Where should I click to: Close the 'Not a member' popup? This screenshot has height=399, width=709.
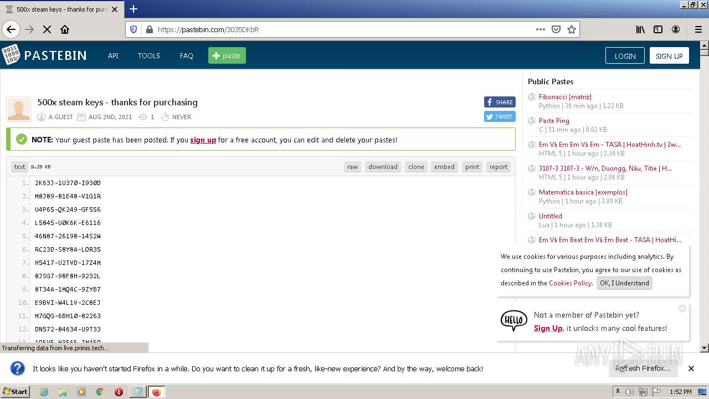tap(682, 308)
